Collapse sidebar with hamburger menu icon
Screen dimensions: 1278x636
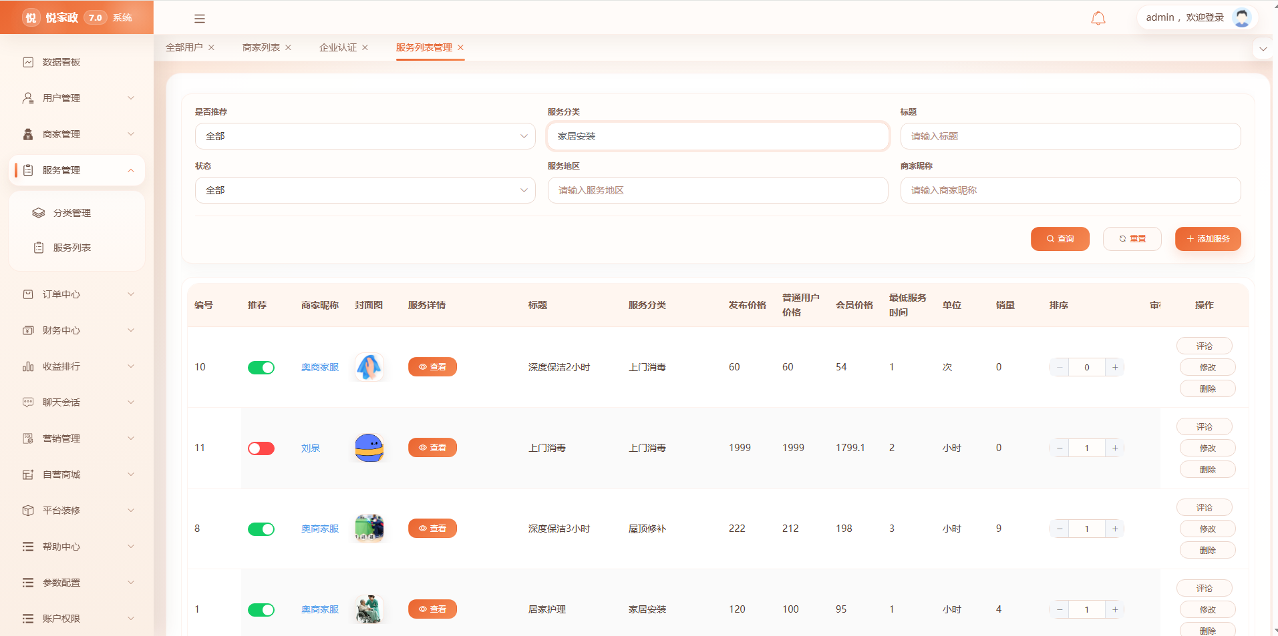click(x=200, y=19)
